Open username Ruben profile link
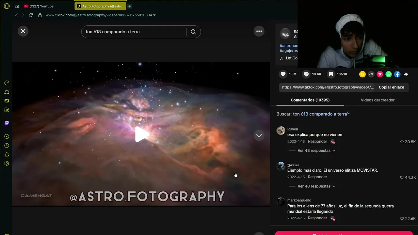This screenshot has height=235, width=418. coord(293,129)
